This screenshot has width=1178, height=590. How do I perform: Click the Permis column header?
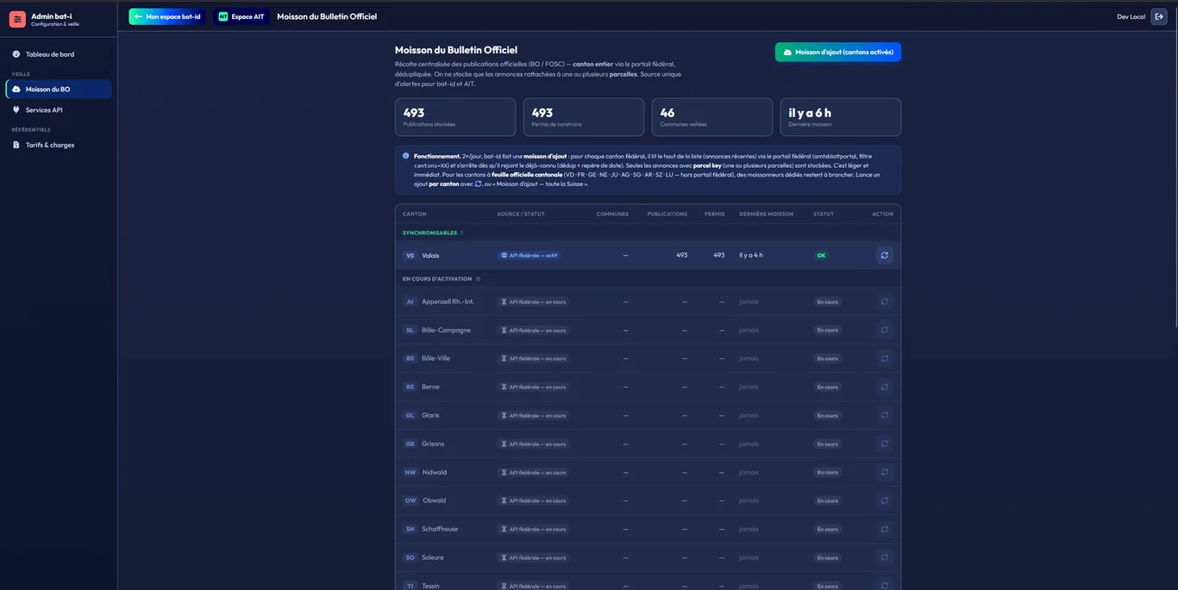714,214
